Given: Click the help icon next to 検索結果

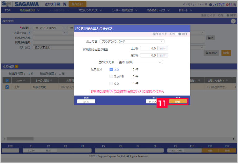Looking at the screenshot, I should [16, 67].
